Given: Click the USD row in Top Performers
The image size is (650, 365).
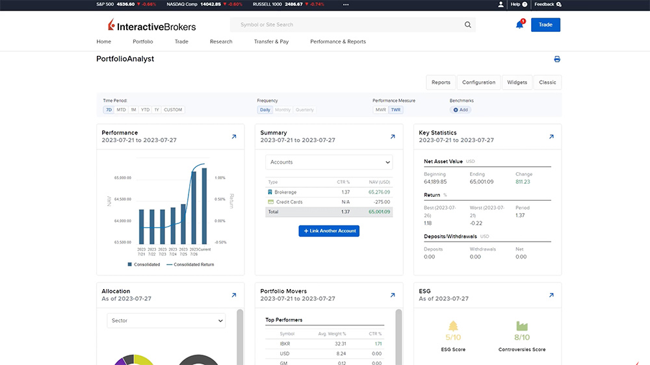Looking at the screenshot, I should (x=325, y=354).
